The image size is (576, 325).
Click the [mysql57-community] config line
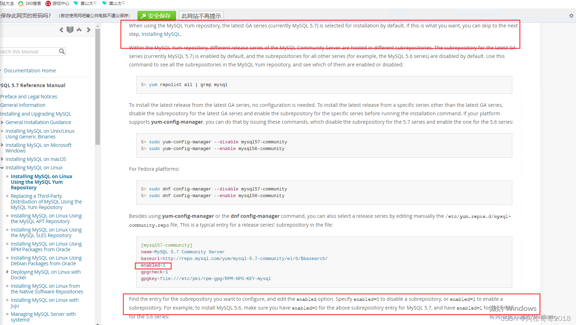pyautogui.click(x=166, y=245)
